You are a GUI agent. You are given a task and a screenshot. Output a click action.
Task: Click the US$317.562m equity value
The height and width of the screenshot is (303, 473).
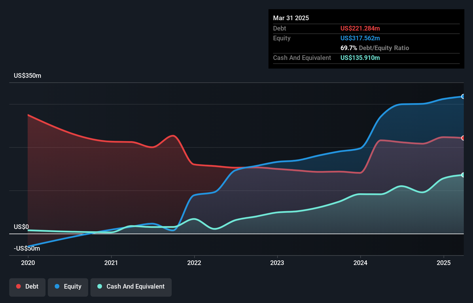[360, 38]
